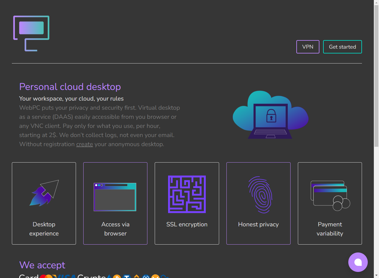379x278 pixels.
Task: Select the 'SSL encryption' card label
Action: tap(187, 225)
